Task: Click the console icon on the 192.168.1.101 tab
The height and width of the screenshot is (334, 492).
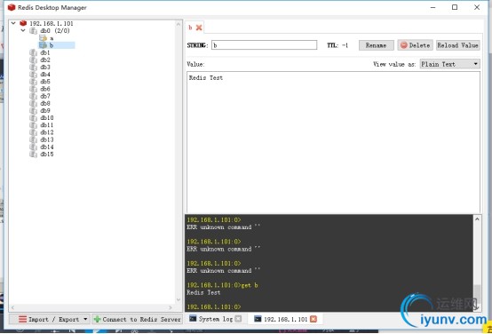Action: click(258, 319)
